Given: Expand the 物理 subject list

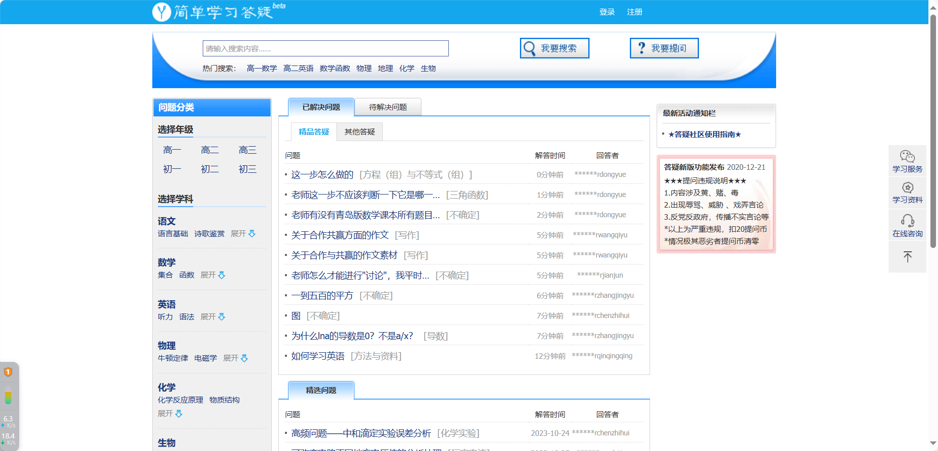Looking at the screenshot, I should pyautogui.click(x=236, y=358).
